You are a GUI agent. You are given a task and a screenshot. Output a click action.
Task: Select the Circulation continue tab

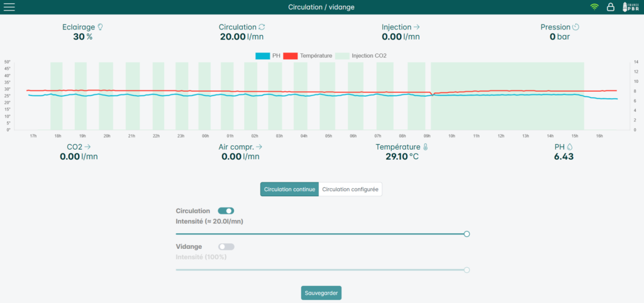pos(289,190)
